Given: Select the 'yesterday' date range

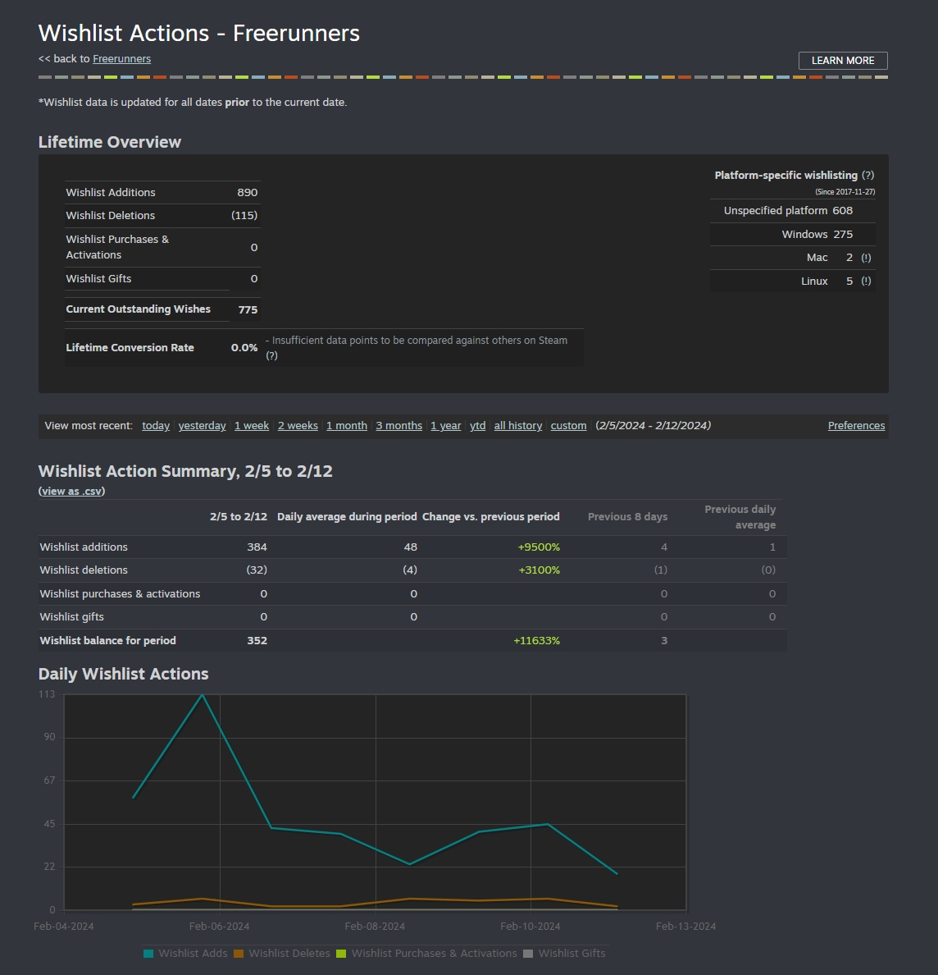Looking at the screenshot, I should [x=202, y=426].
